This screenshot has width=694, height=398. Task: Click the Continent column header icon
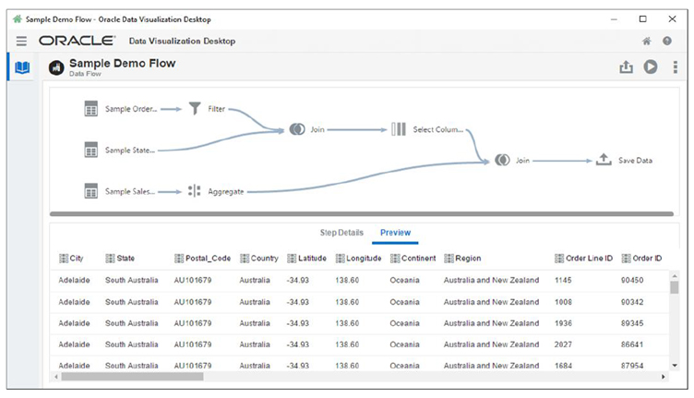(x=395, y=259)
